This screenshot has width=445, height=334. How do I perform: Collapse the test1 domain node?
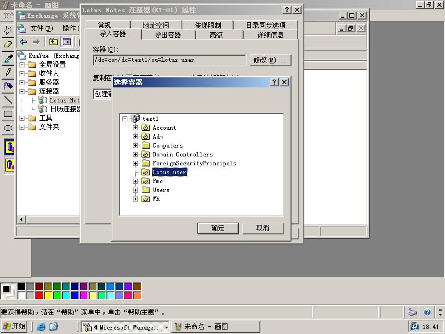125,119
